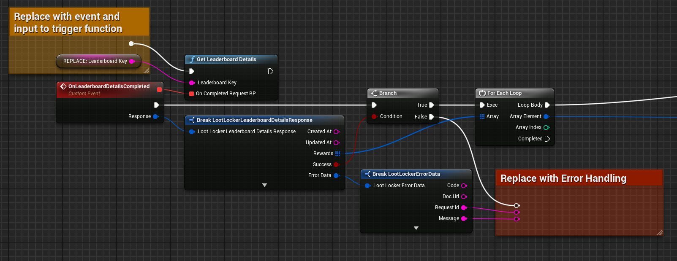Screen dimensions: 677x261
Task: Click the Rewards array output pin
Action: coord(337,153)
